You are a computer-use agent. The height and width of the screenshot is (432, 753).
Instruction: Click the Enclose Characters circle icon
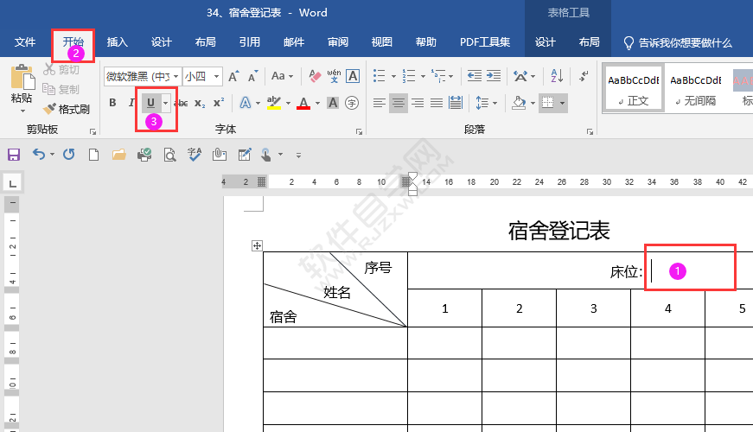(x=352, y=103)
